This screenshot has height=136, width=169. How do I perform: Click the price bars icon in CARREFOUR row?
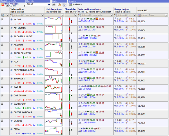[x=12, y=108]
